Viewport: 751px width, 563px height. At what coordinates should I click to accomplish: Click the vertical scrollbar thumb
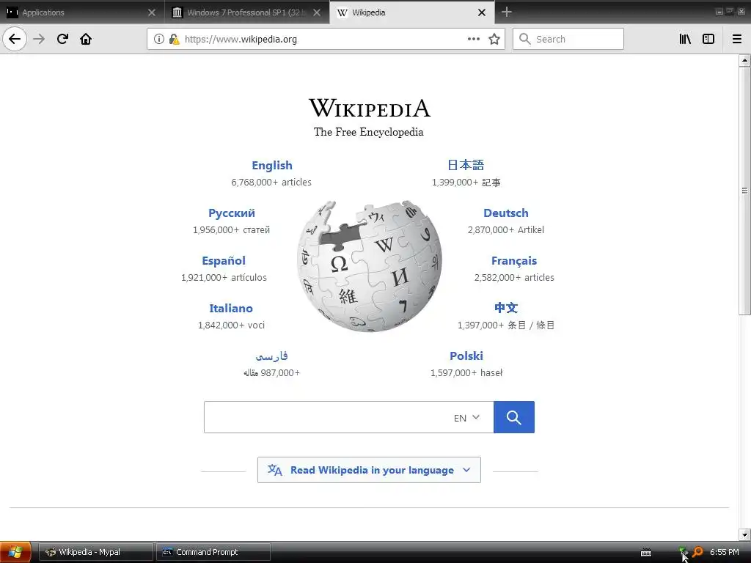tap(744, 191)
